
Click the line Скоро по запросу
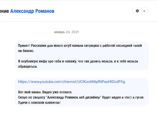coord(81,97)
